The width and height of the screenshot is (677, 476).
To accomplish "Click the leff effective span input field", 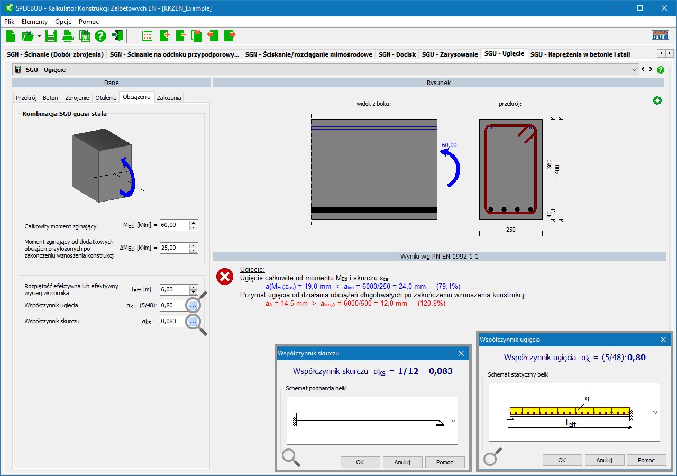I will (174, 290).
